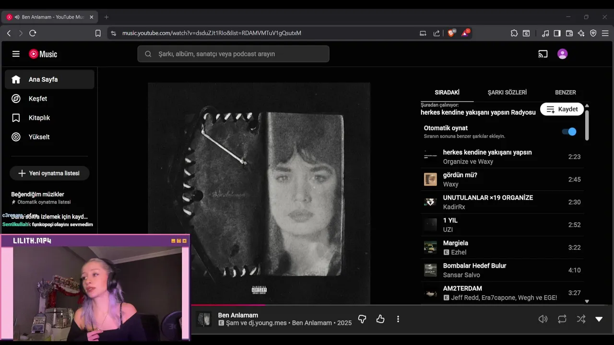Viewport: 614px width, 345px height.
Task: Click the Ben Anlamam album artwork
Action: coord(259,193)
